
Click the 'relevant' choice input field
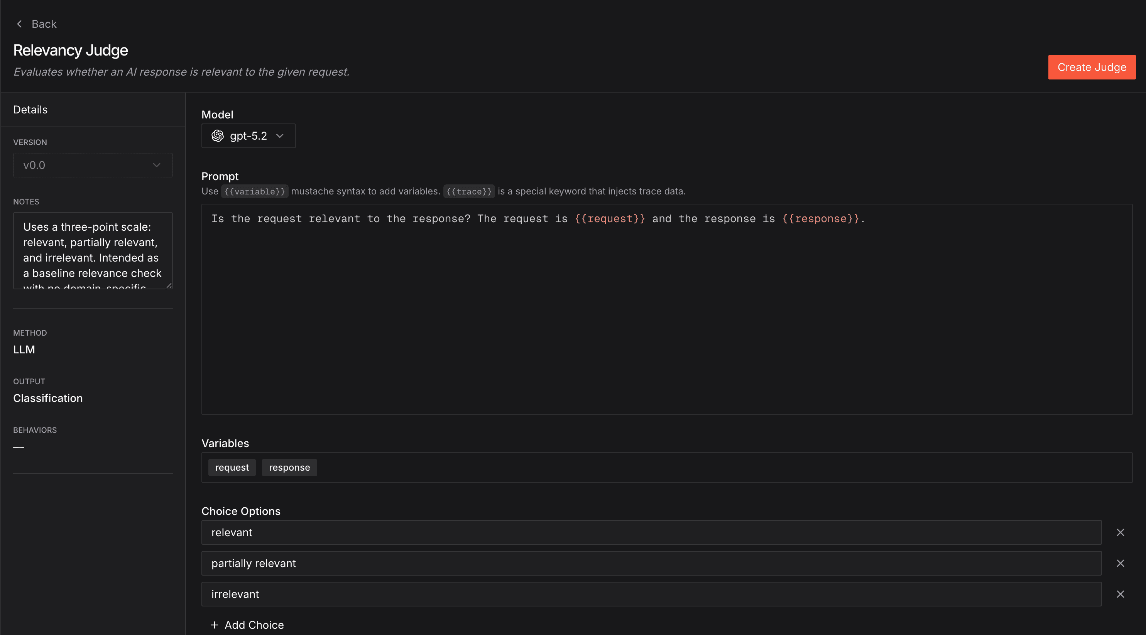tap(651, 533)
